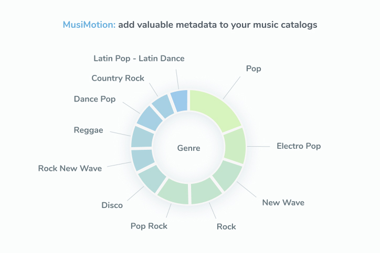Click the MusiMotion title link

[89, 25]
